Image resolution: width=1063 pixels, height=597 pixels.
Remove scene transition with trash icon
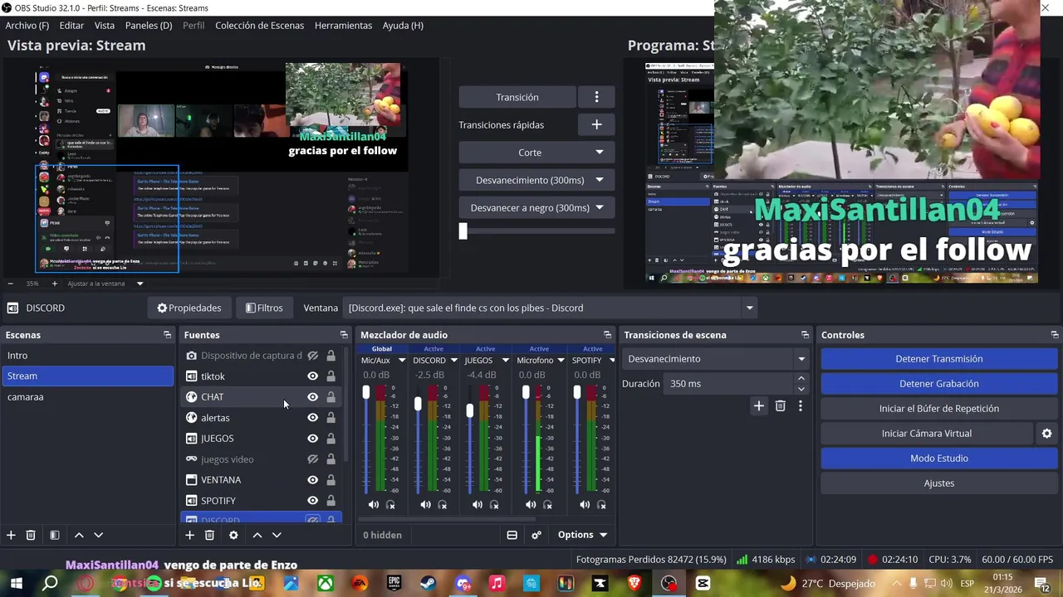(780, 405)
